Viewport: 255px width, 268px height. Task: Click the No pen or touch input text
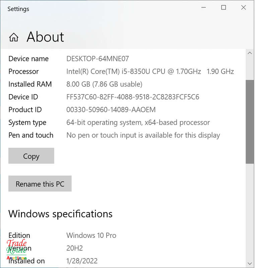tap(143, 135)
